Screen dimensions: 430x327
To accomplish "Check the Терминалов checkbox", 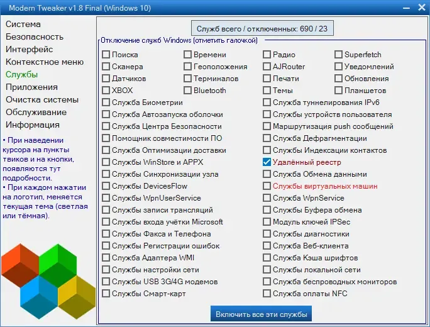I will 187,79.
